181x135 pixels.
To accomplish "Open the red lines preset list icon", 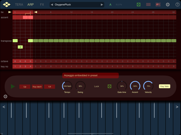I will [148, 5].
